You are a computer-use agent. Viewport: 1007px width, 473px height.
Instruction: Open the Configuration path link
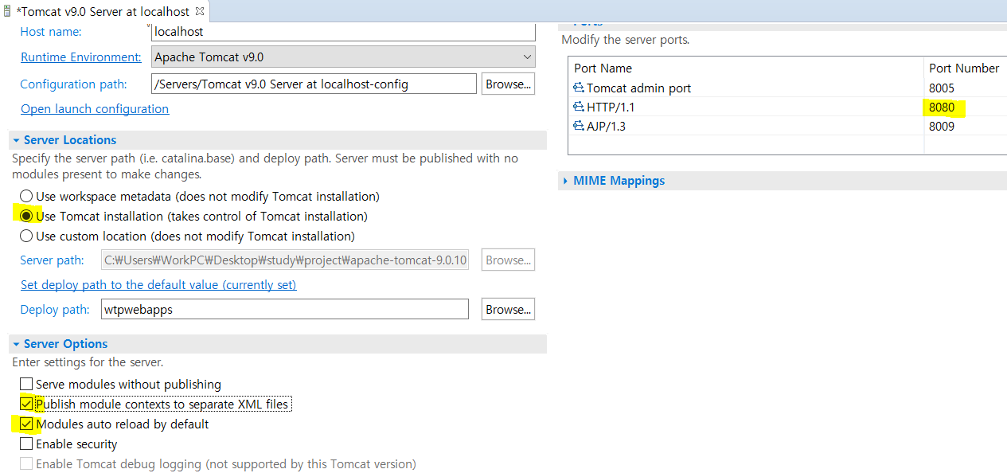click(73, 84)
